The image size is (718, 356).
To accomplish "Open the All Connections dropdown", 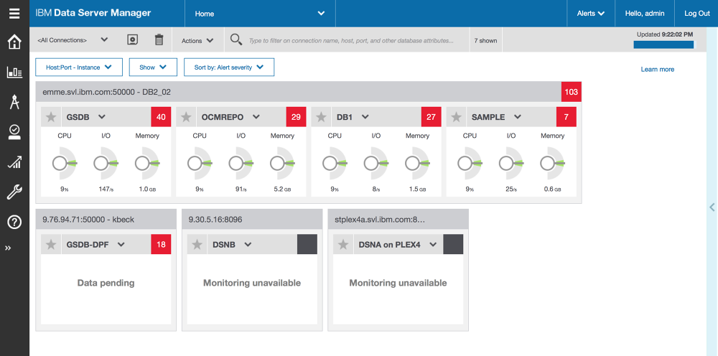I will tap(73, 40).
